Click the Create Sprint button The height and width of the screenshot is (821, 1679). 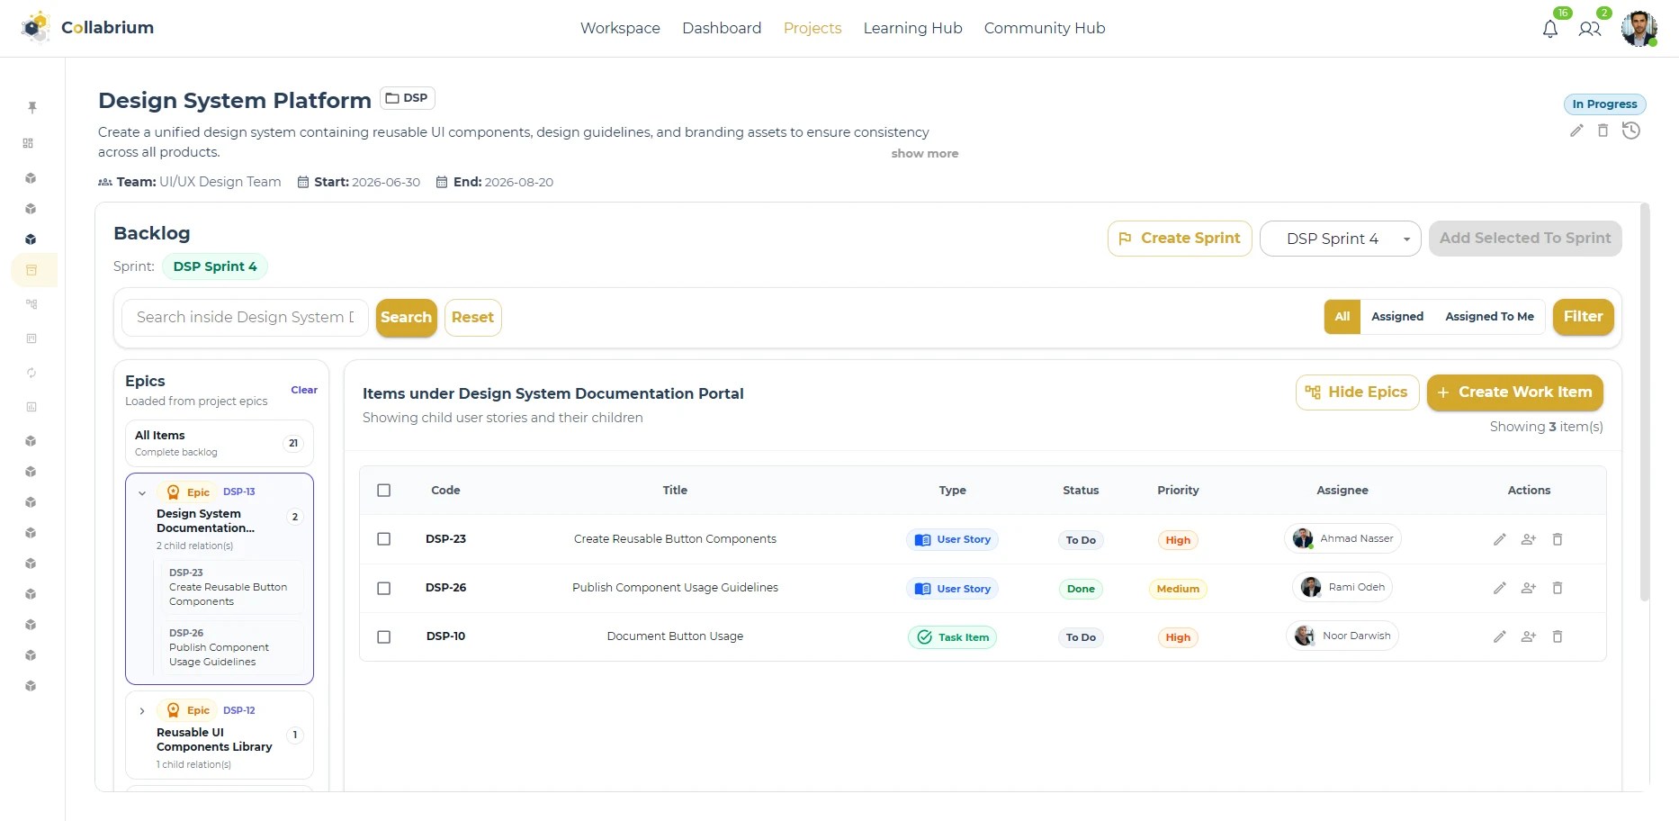[1180, 239]
